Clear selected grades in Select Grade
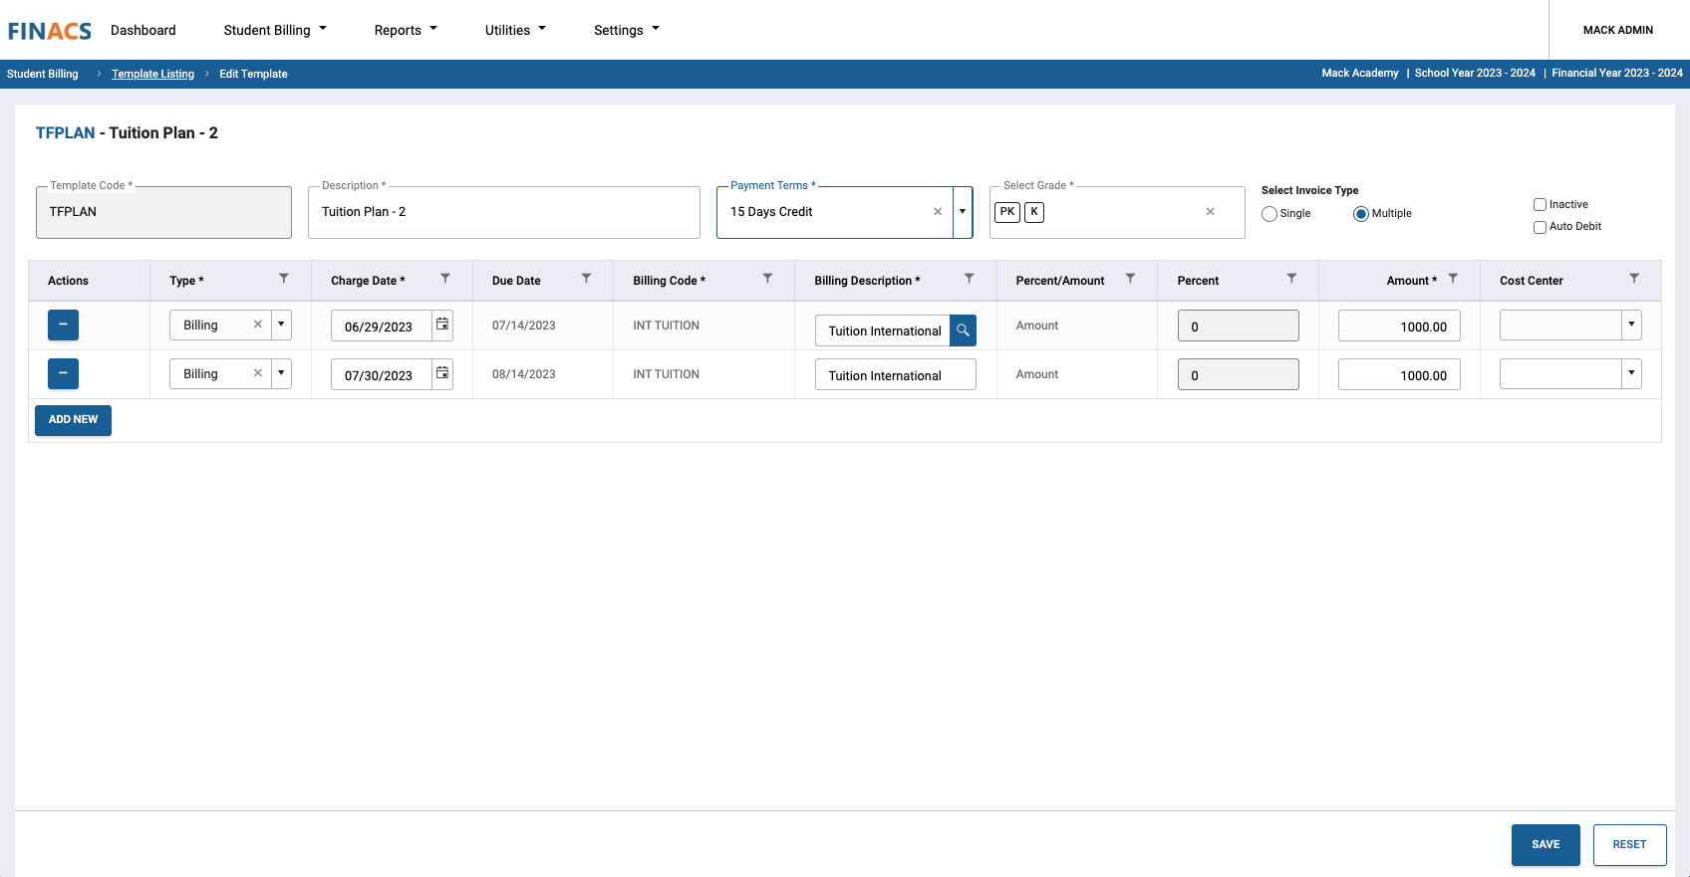The image size is (1690, 877). pos(1210,212)
